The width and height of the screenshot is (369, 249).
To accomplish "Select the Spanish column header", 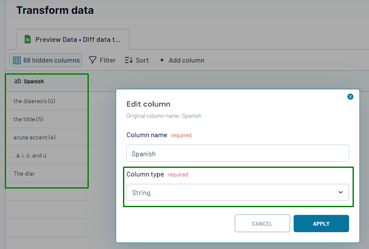I will (34, 81).
